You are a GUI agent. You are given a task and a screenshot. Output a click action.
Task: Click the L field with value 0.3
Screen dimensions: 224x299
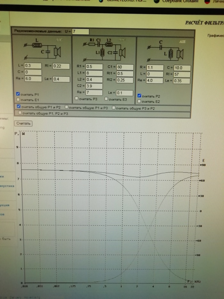tap(33, 66)
